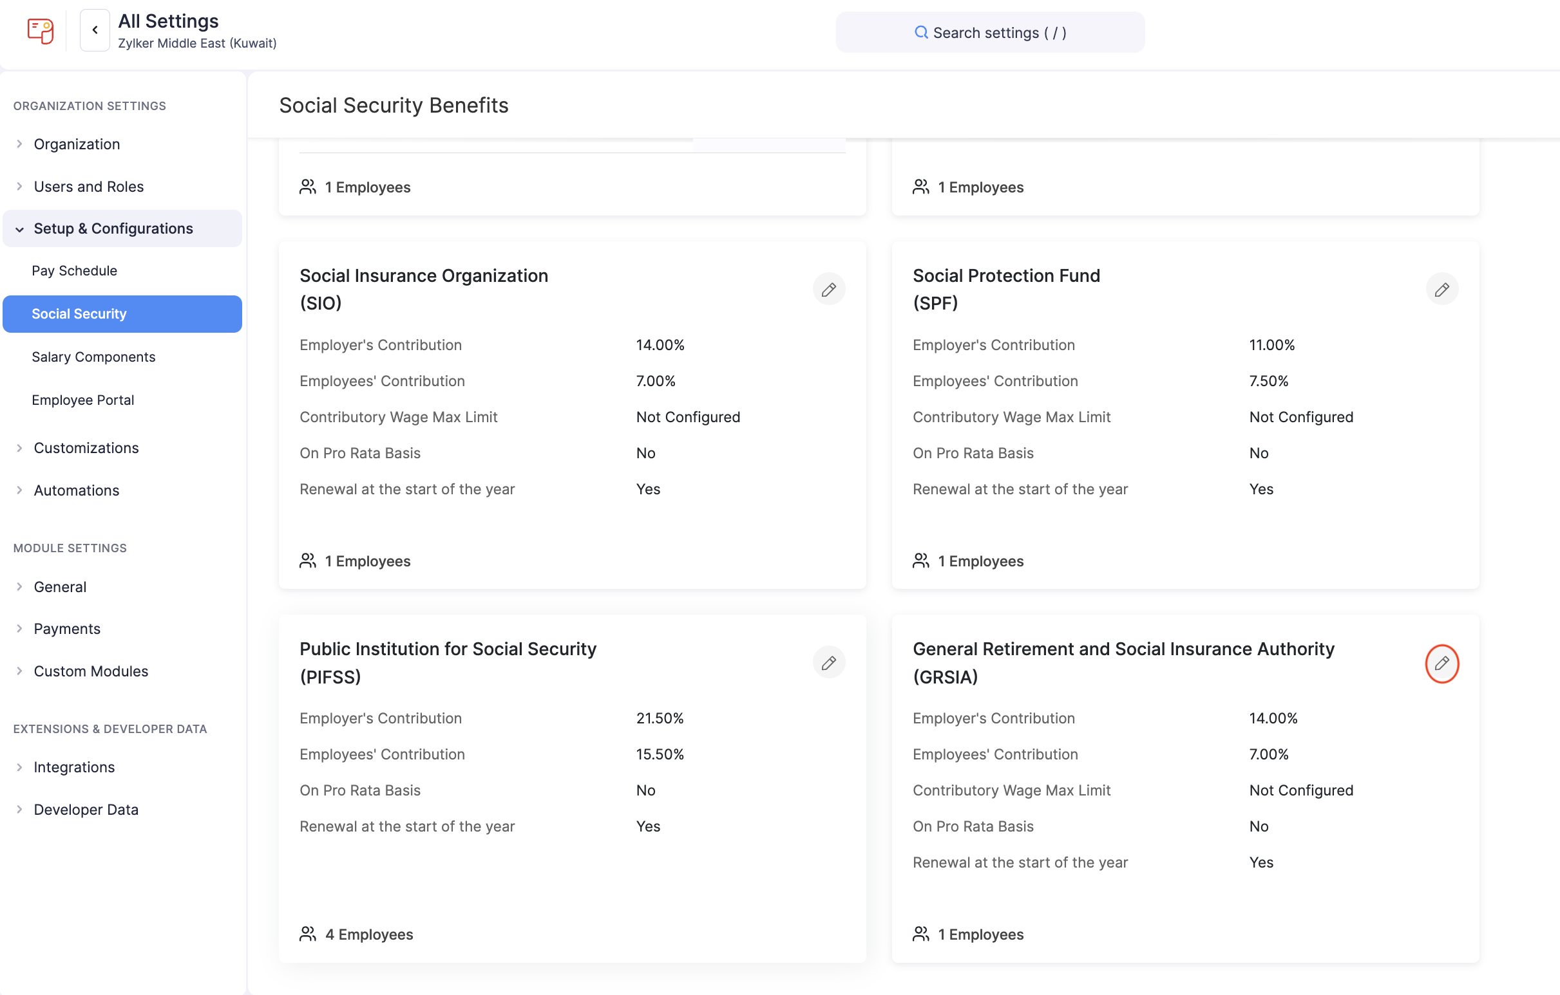Edit Social Insurance Organization (SIO) via pencil icon
1560x995 pixels.
tap(828, 290)
